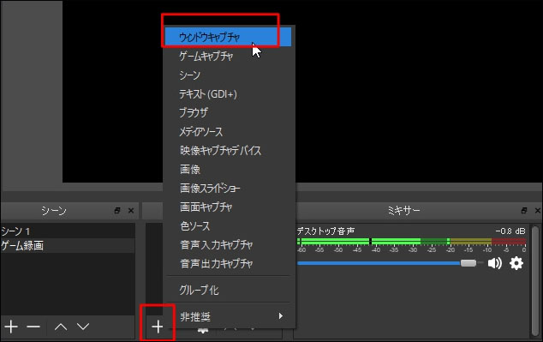Undock the シーン panel

pos(117,210)
